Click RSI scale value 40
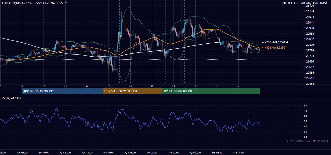This screenshot has width=331, height=155. pos(306,126)
